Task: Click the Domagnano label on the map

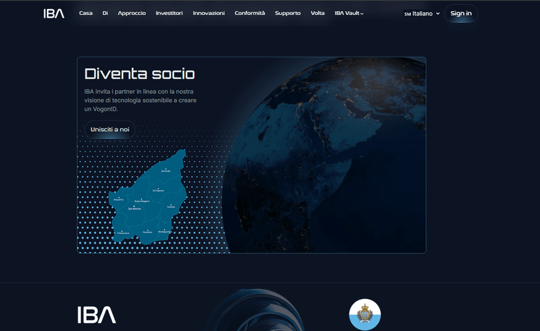Action: point(158,190)
